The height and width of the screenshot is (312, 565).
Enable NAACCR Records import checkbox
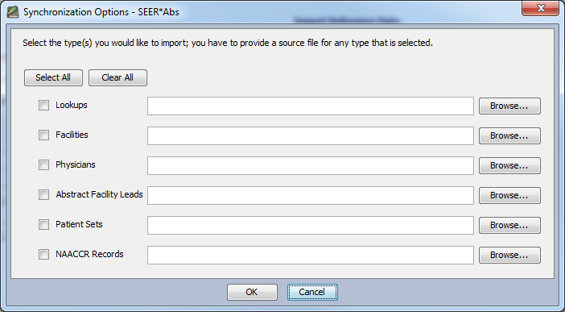click(44, 254)
